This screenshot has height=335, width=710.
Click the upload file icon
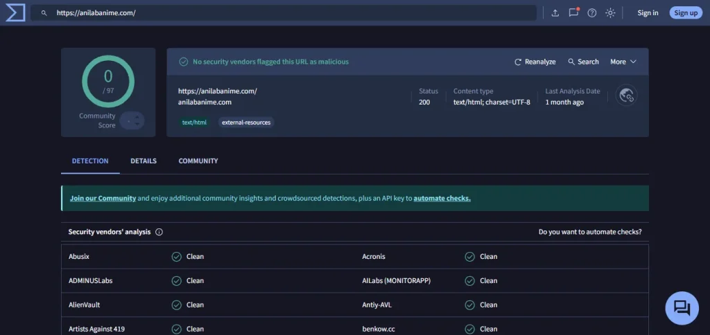(x=555, y=12)
